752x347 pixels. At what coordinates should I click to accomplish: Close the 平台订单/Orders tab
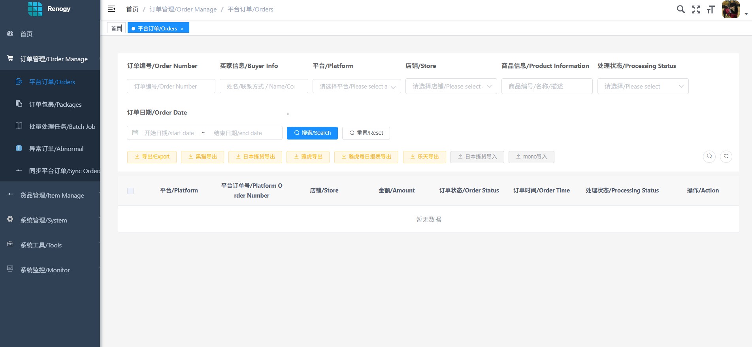(182, 29)
